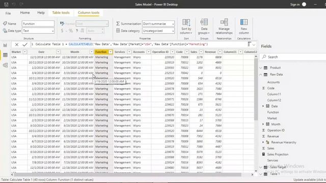Apply currency format dollar icon
Image resolution: width=326 pixels, height=183 pixels.
pos(62,30)
